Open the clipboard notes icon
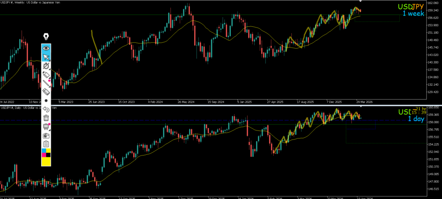 (46, 144)
